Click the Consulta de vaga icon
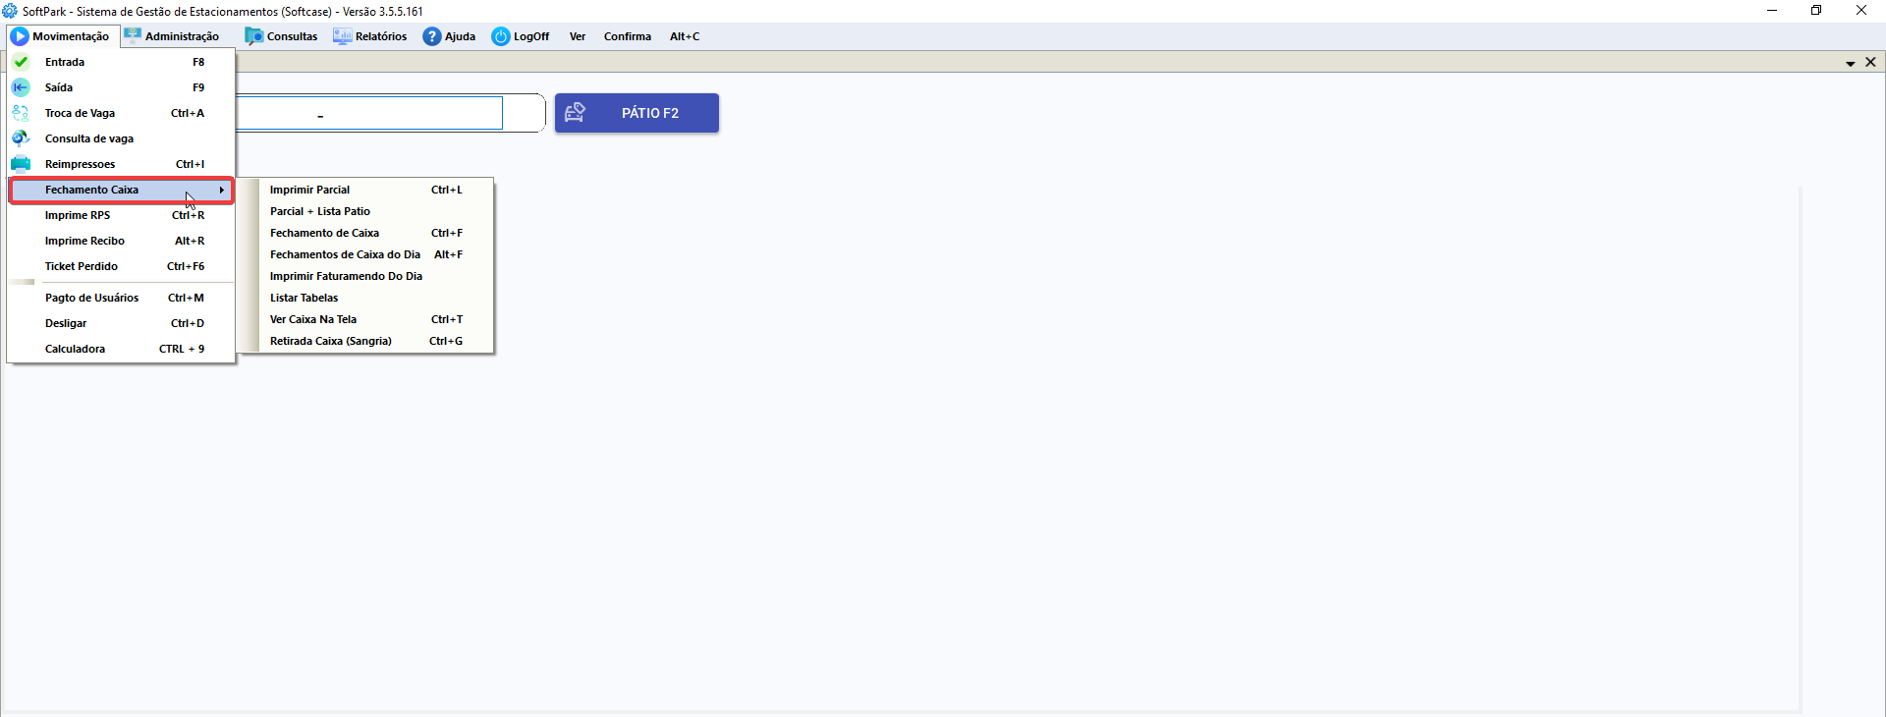Screen dimensions: 1886x717 tap(21, 138)
